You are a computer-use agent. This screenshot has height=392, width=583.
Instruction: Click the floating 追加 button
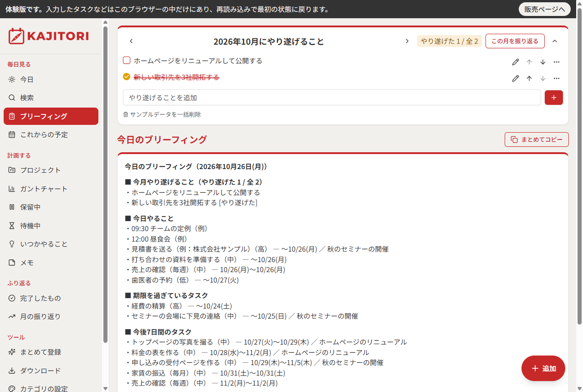pyautogui.click(x=543, y=368)
